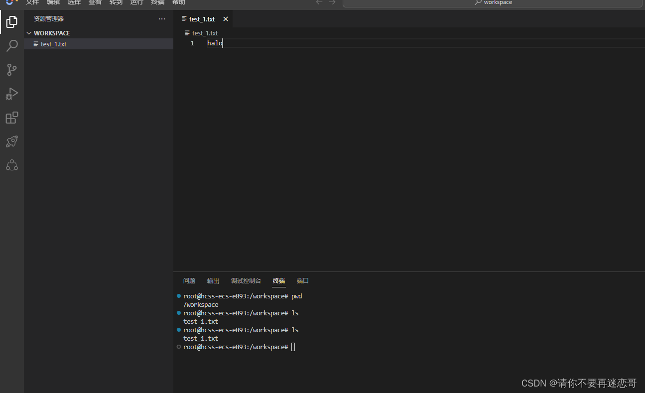Open the Search view in activity bar
Viewport: 645px width, 393px height.
click(12, 46)
